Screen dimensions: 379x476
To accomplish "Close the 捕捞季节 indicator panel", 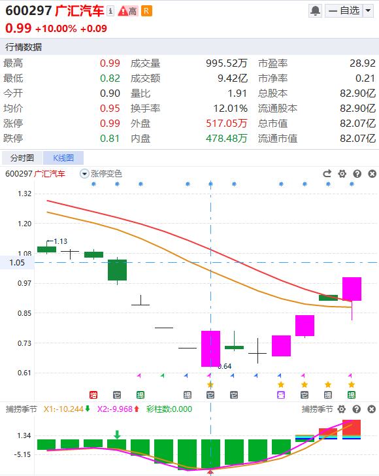I will (372, 409).
